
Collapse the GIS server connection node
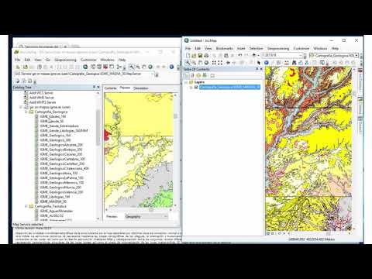pyautogui.click(x=21, y=107)
